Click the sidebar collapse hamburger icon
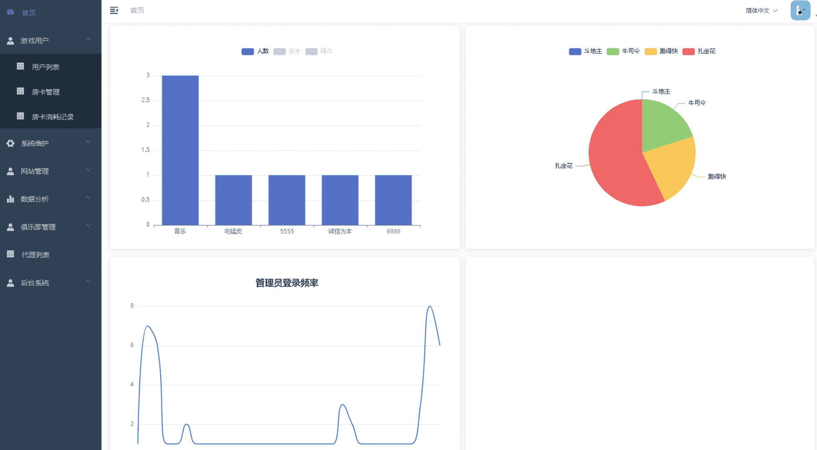The height and width of the screenshot is (450, 817). 114,10
